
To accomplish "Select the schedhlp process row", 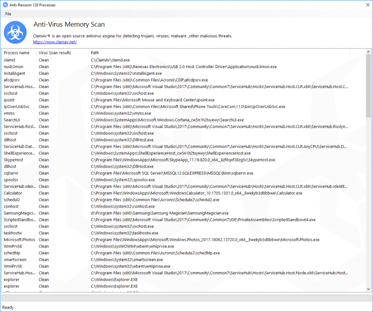I will [176, 253].
